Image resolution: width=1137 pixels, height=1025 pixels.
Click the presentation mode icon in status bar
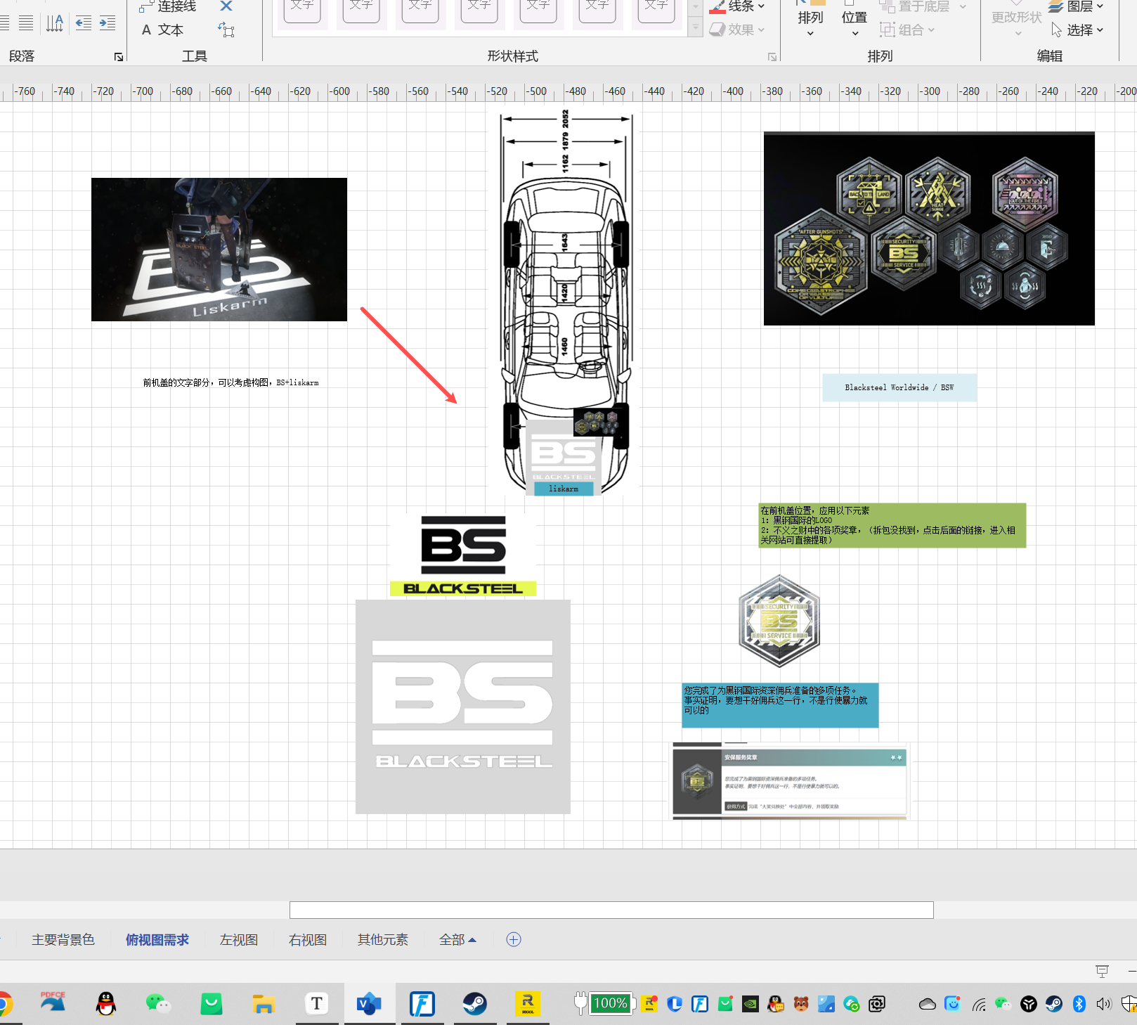pyautogui.click(x=1102, y=971)
